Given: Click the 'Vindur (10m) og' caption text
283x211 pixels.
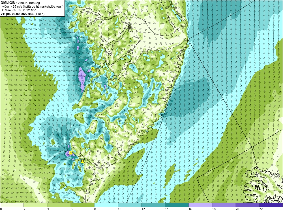Looking at the screenshot, I should point(29,3).
